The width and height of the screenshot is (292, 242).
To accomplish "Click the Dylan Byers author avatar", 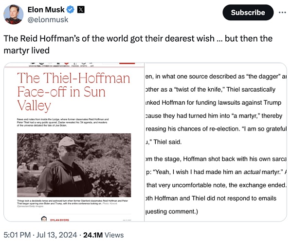I will 44,220.
